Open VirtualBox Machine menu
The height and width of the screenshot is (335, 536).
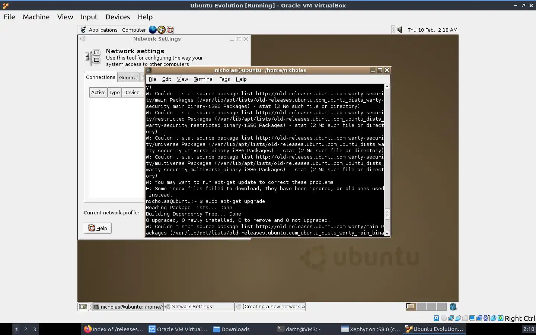tap(36, 17)
